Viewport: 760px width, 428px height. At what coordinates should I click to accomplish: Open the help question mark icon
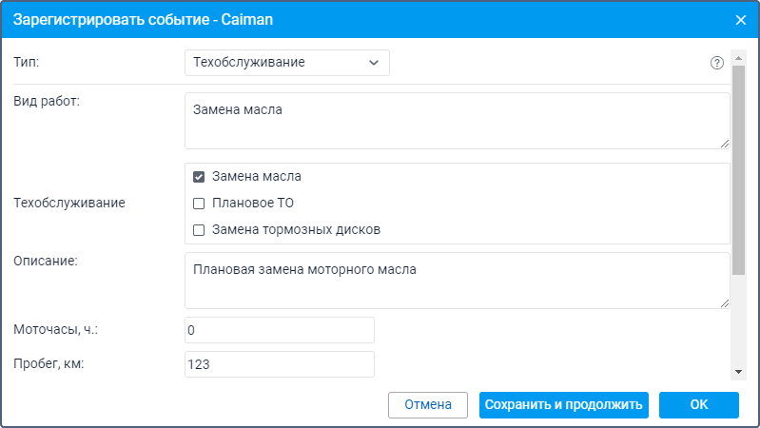point(717,63)
